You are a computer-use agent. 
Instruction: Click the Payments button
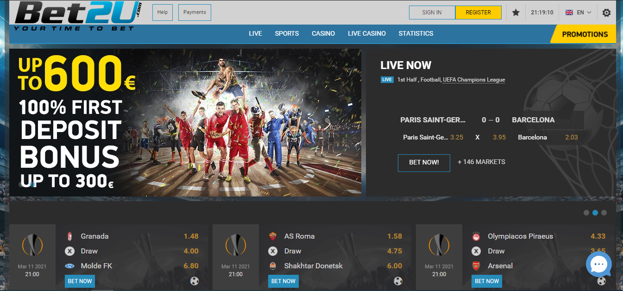tap(195, 13)
